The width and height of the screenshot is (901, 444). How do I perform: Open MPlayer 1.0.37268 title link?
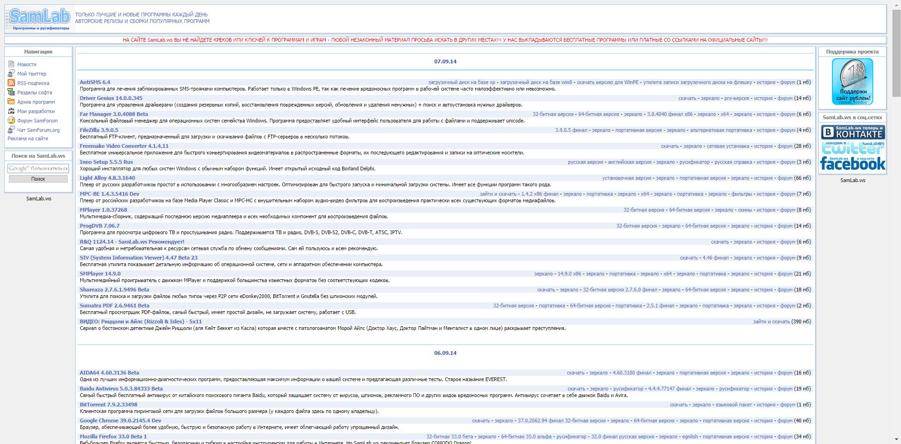(x=103, y=210)
